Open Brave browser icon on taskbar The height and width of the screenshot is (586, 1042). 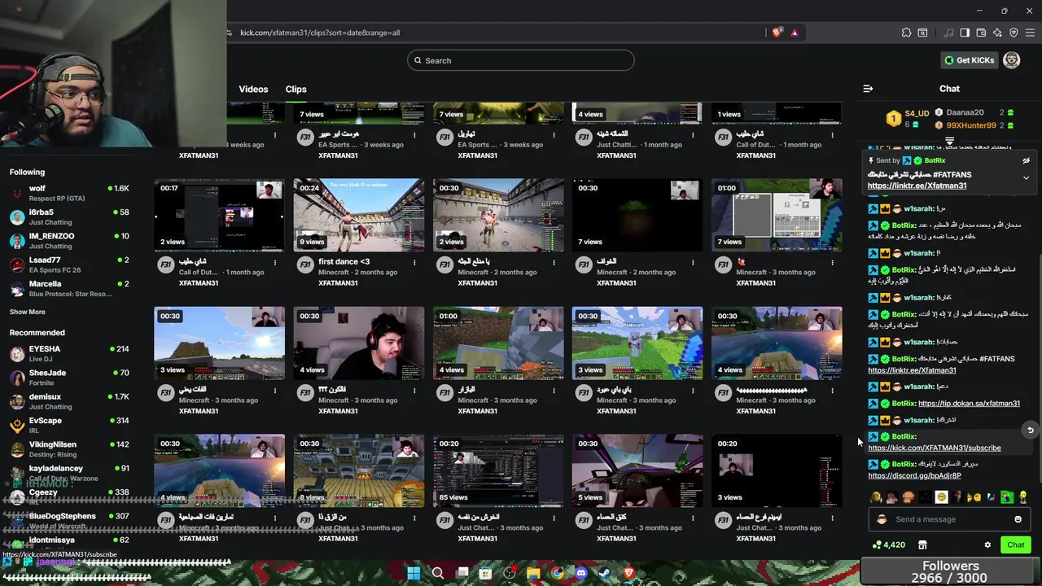[628, 573]
